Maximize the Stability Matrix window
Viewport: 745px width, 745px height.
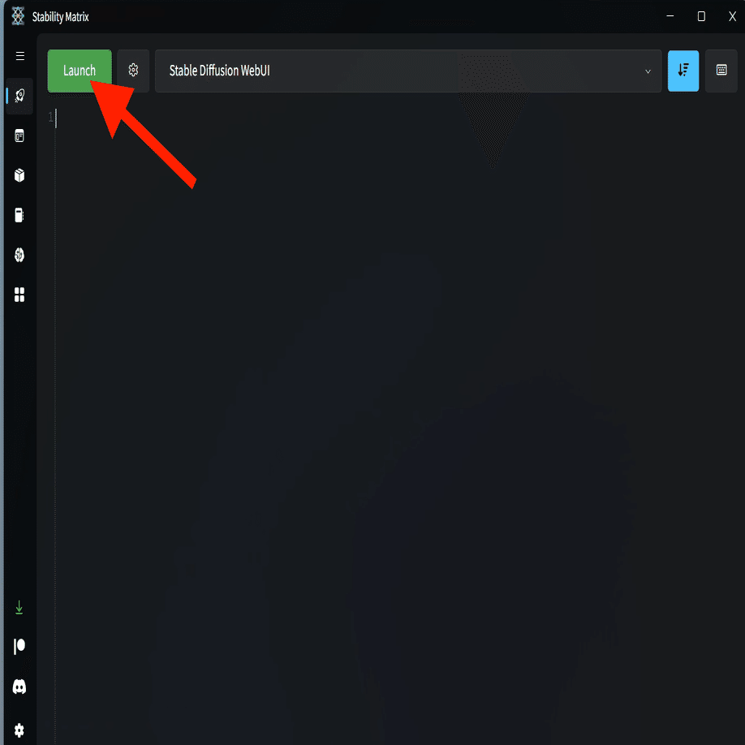tap(701, 16)
